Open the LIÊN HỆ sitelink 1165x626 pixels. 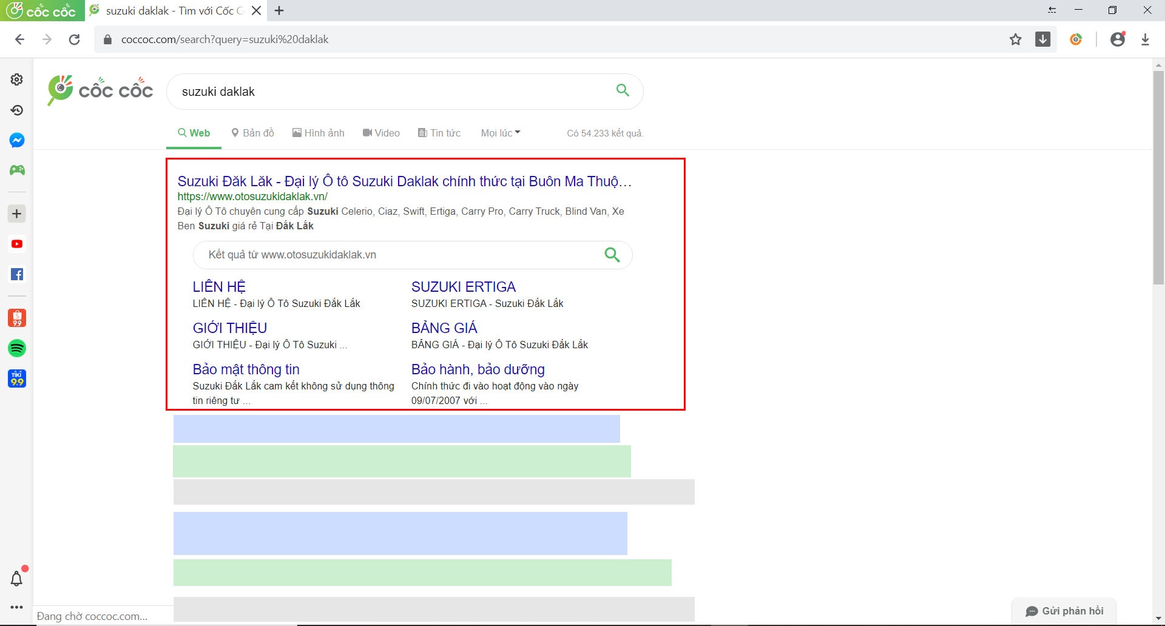(219, 287)
